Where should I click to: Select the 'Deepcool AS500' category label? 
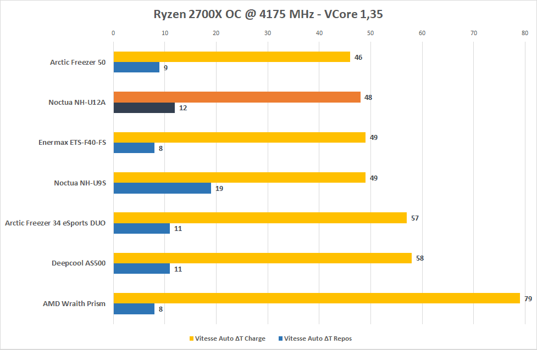pos(79,263)
